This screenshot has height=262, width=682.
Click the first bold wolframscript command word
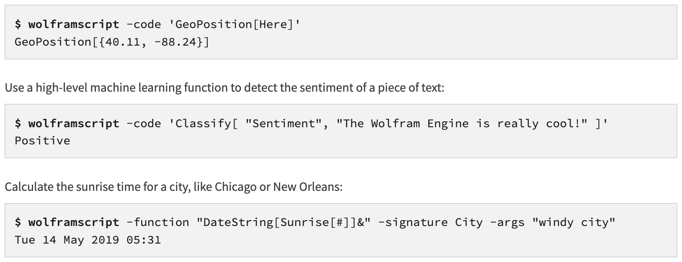tap(74, 24)
